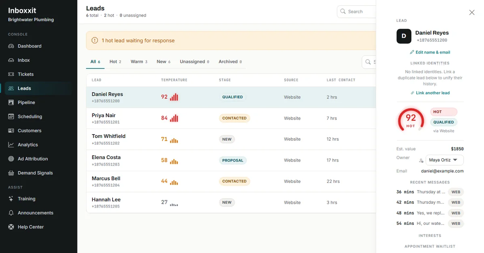This screenshot has height=253, width=484.
Task: Click the Ad Attribution target icon
Action: coord(11,159)
